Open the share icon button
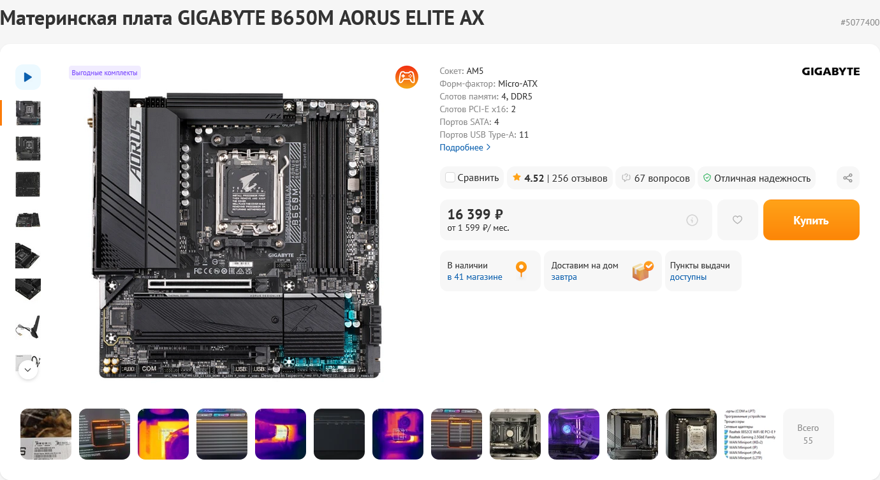This screenshot has height=480, width=880. click(x=847, y=178)
